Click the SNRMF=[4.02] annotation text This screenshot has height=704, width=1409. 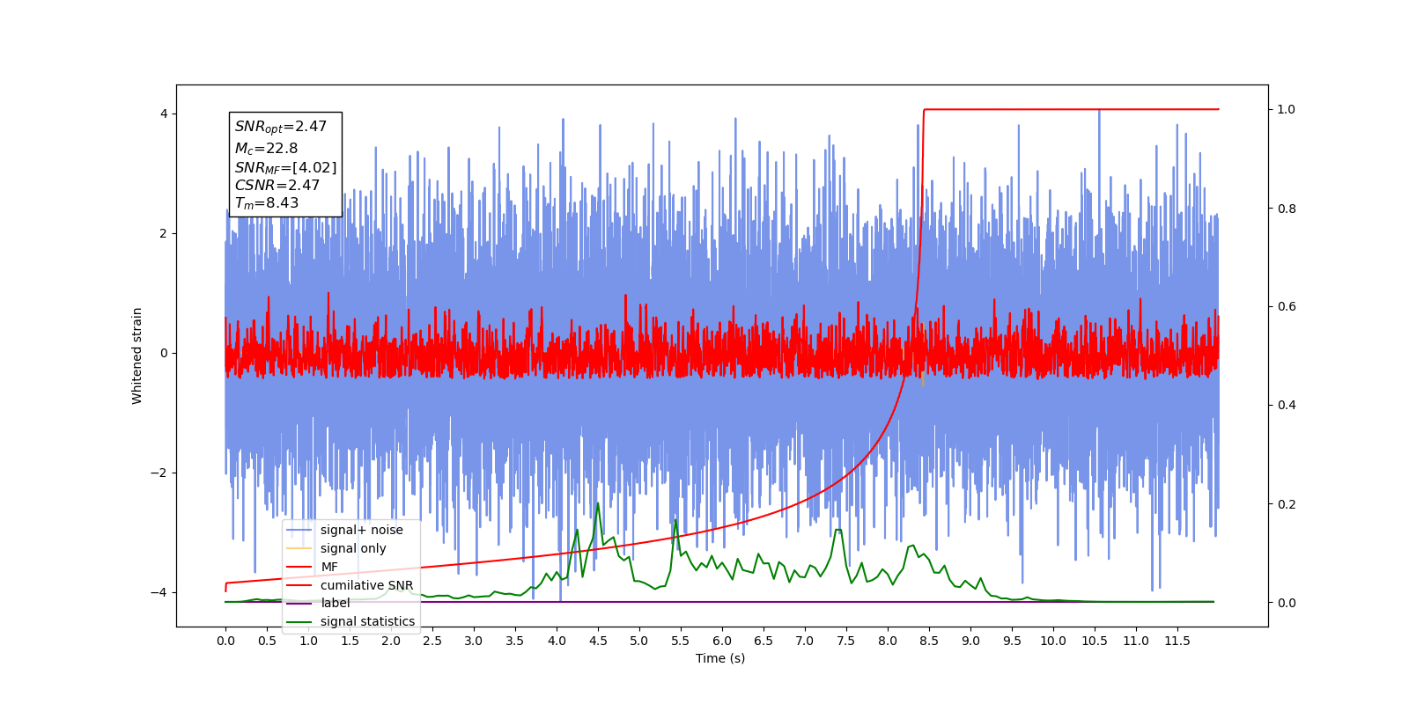click(x=285, y=167)
